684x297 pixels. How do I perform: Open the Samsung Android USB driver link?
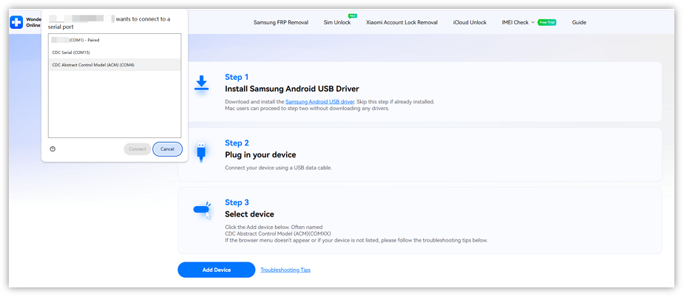[319, 102]
